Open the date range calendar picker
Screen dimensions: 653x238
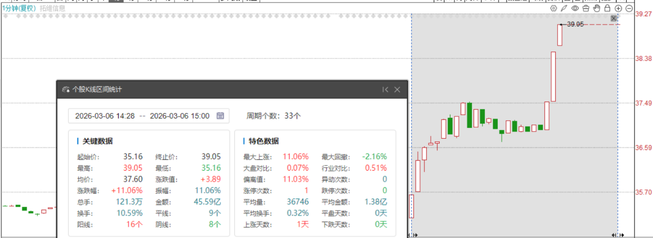(x=220, y=116)
